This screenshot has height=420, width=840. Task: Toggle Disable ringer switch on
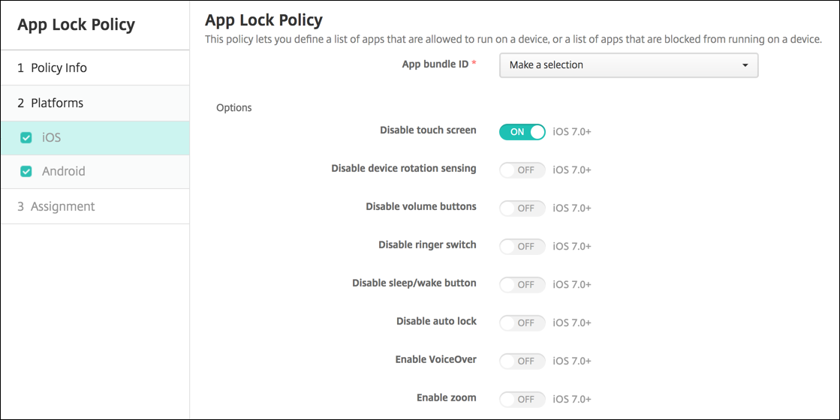pyautogui.click(x=522, y=247)
